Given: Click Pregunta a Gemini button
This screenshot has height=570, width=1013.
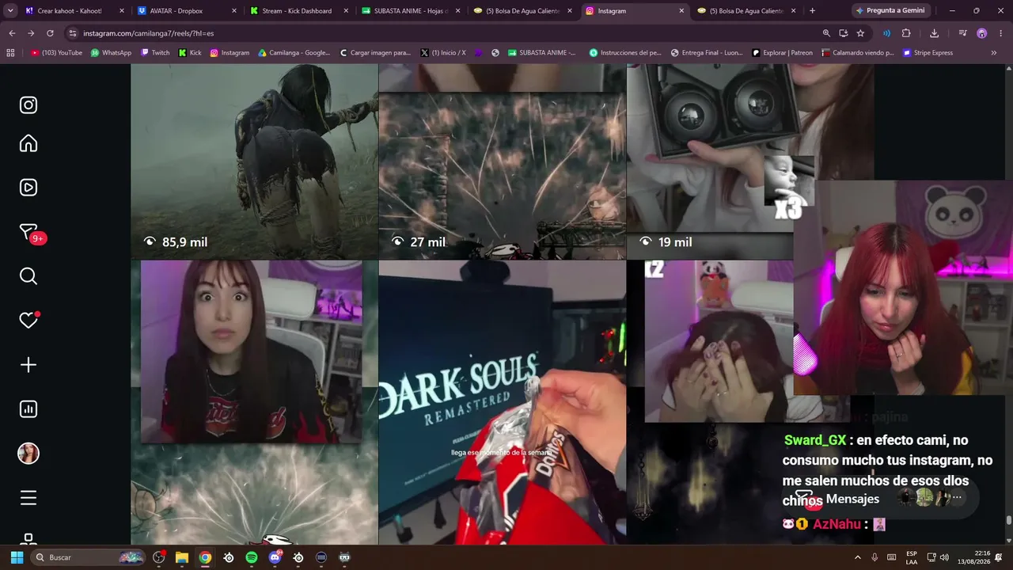Looking at the screenshot, I should pos(890,11).
